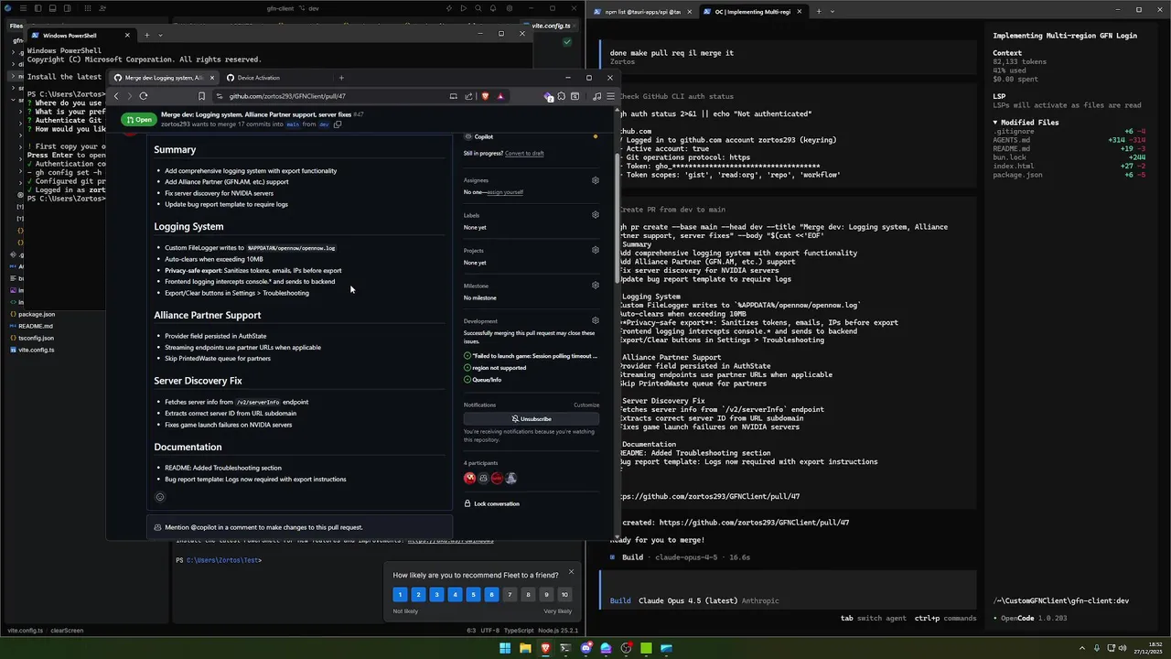Rate recommendation score 8 in Fleet survey
The height and width of the screenshot is (659, 1171).
point(528,595)
